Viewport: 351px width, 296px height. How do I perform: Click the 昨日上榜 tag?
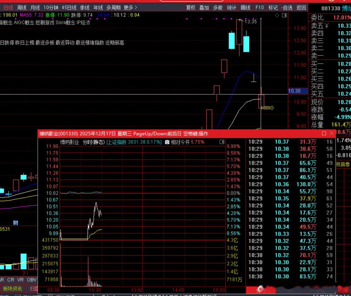click(x=25, y=43)
